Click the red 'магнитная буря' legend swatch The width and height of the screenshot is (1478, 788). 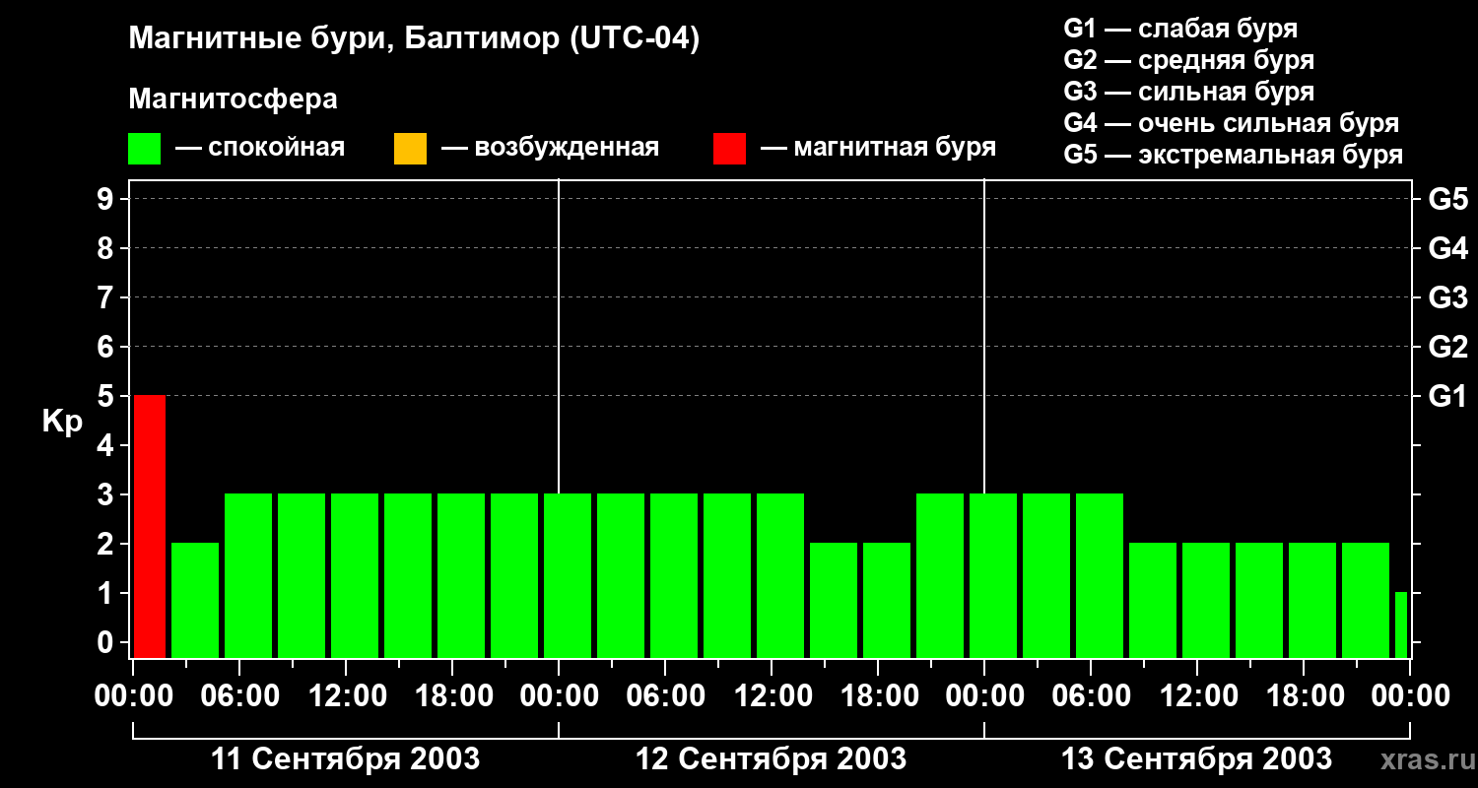(730, 149)
